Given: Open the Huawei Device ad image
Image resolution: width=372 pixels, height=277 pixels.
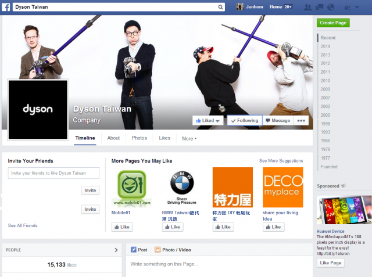Looking at the screenshot, I should [344, 210].
